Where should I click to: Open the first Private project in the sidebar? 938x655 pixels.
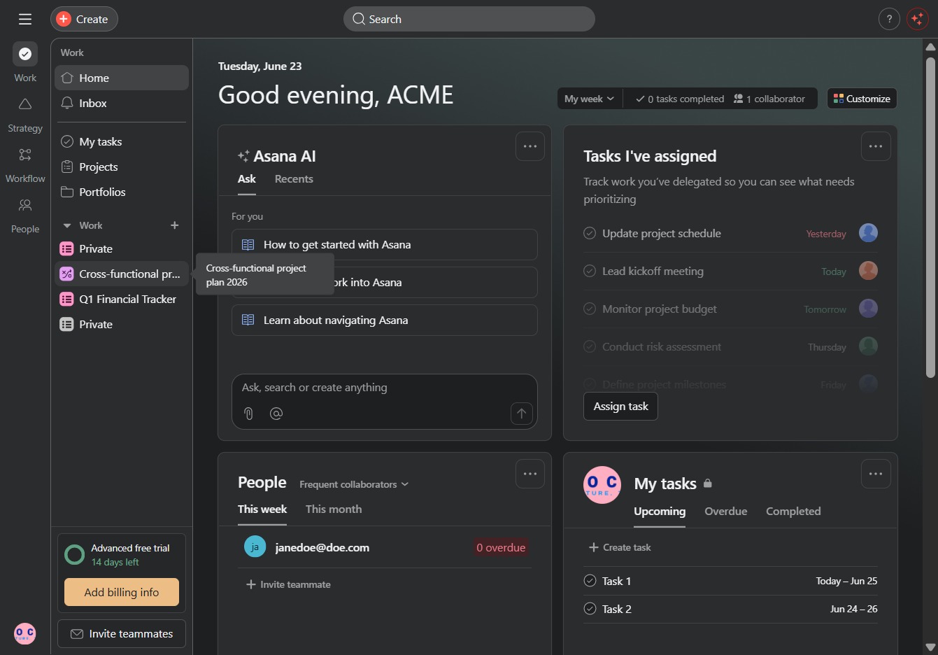[122, 248]
